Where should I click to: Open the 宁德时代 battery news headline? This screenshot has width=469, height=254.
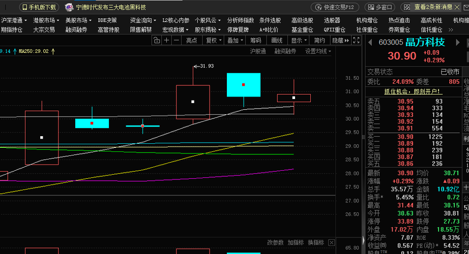[x=111, y=7]
